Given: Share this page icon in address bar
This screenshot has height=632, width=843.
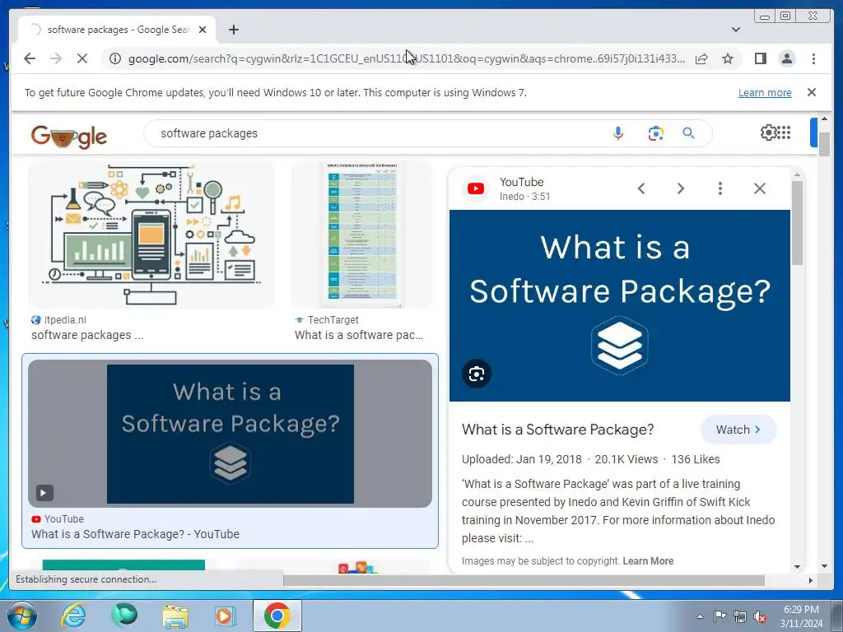Looking at the screenshot, I should point(701,58).
